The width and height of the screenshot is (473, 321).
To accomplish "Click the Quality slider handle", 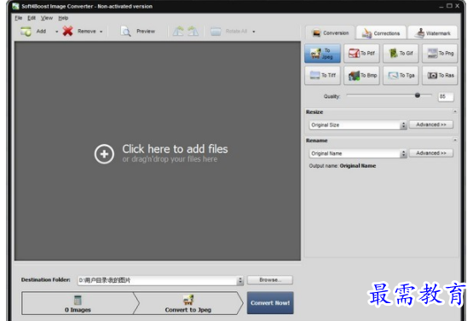I will [x=418, y=95].
